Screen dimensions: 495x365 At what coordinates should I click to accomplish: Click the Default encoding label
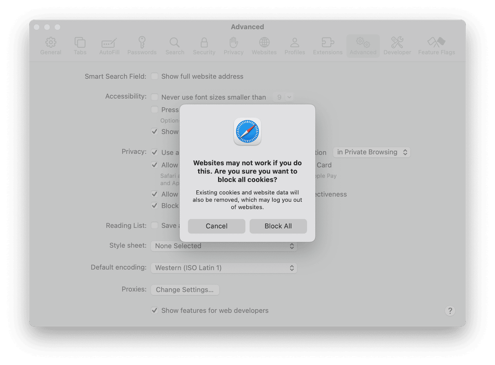pos(118,267)
